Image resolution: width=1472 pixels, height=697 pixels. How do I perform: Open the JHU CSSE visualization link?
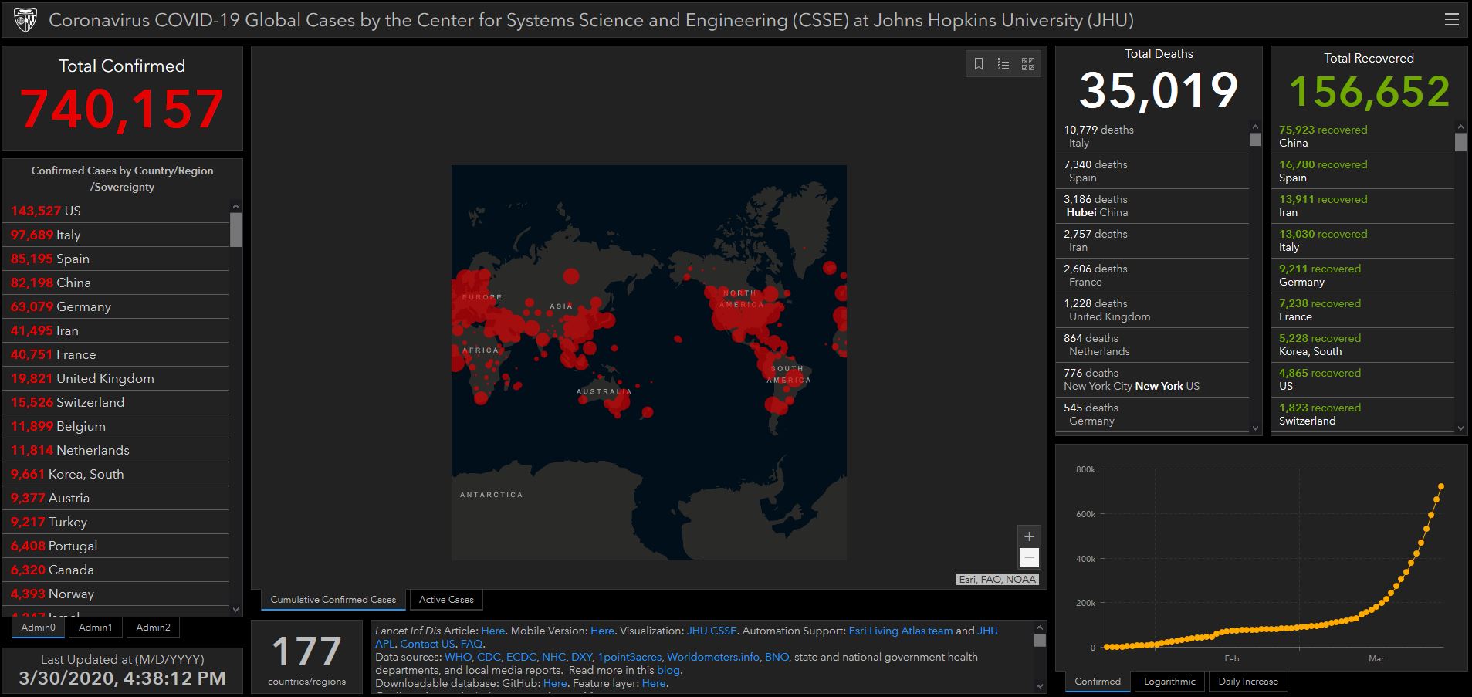tap(712, 631)
